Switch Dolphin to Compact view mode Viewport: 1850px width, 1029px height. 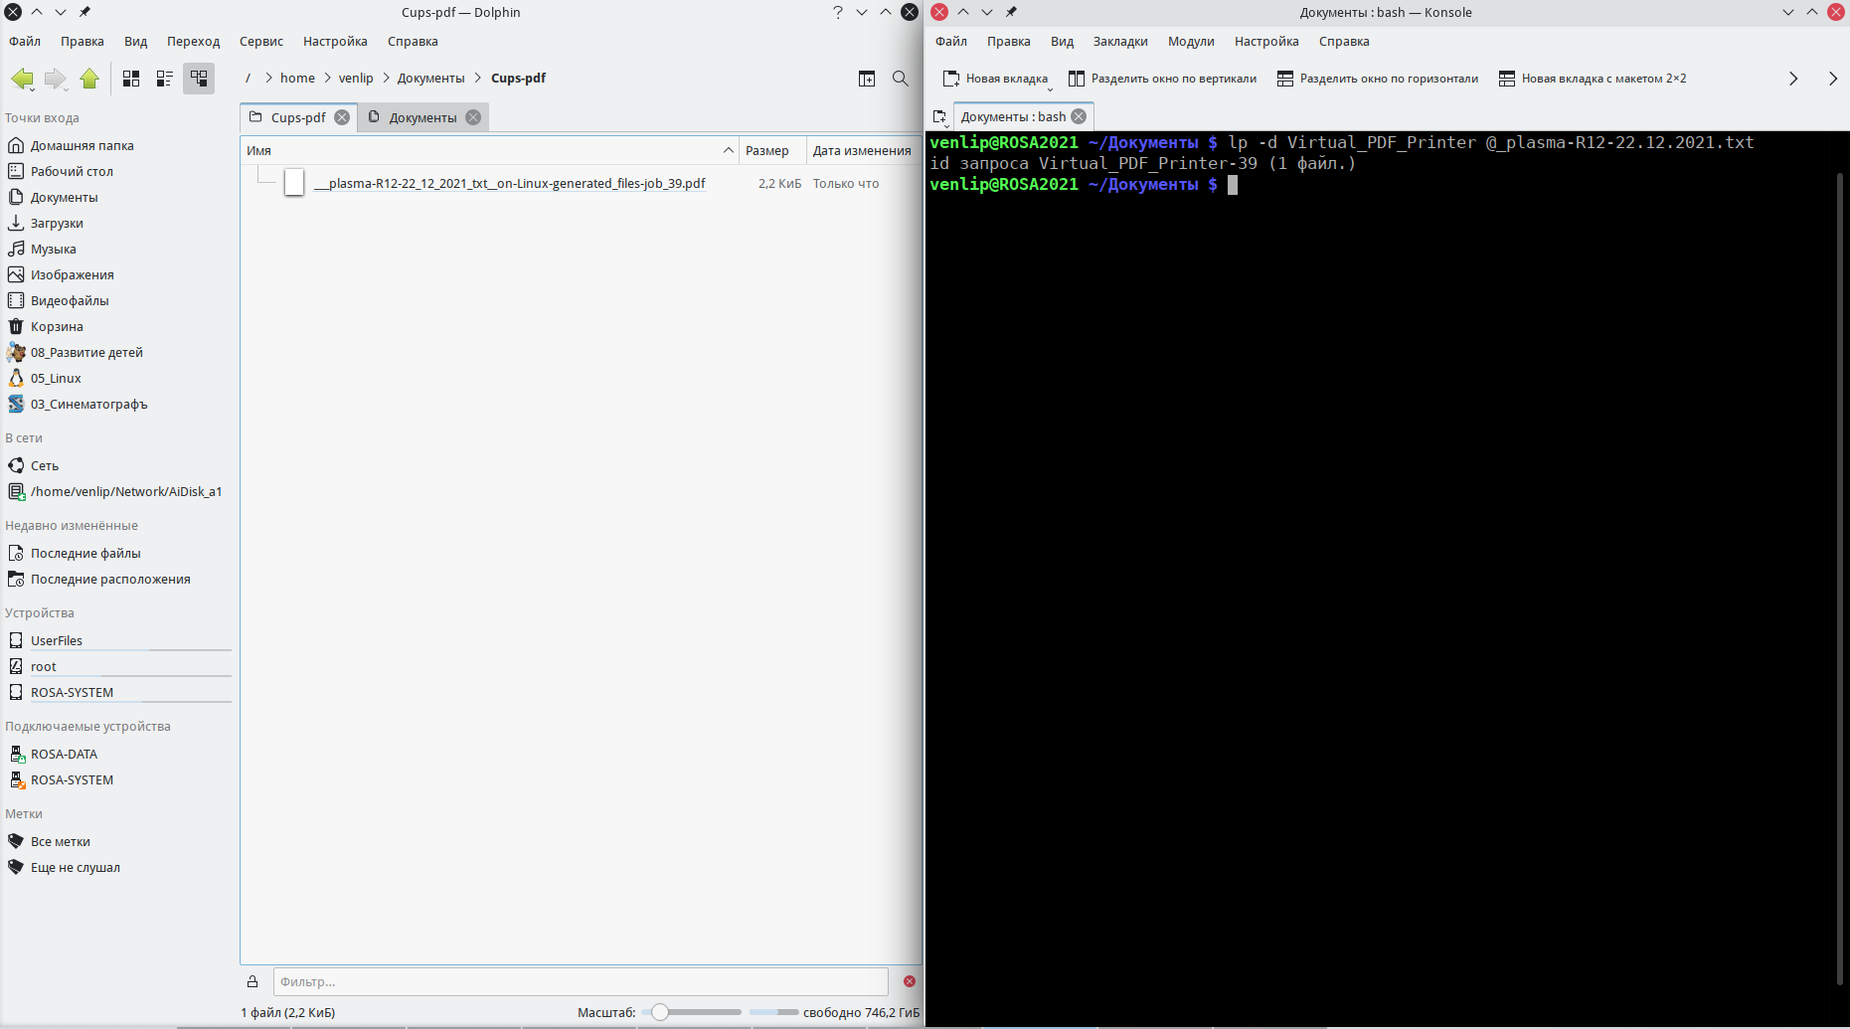pyautogui.click(x=165, y=79)
